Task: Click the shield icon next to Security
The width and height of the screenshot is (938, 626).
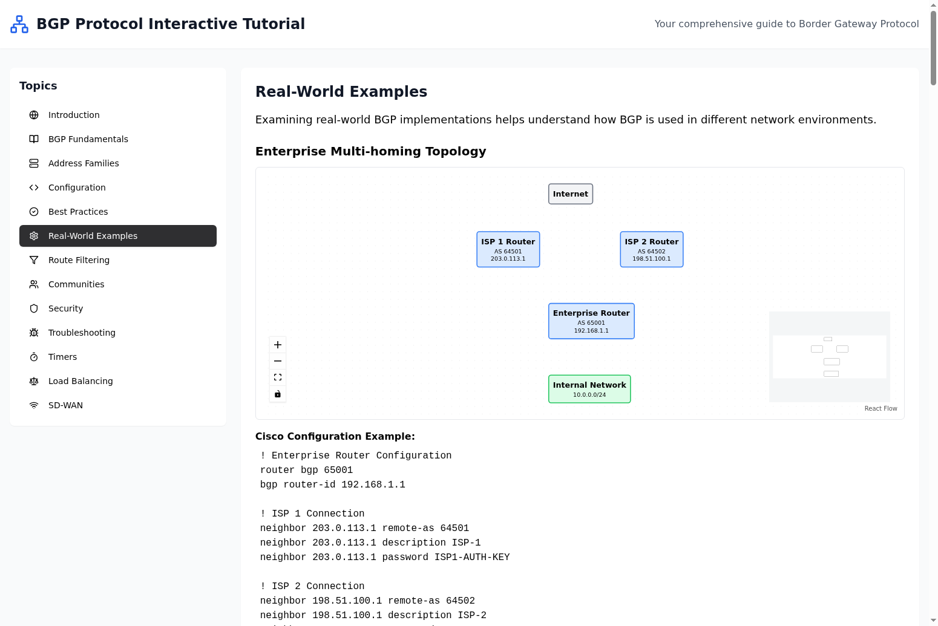Action: pos(34,308)
